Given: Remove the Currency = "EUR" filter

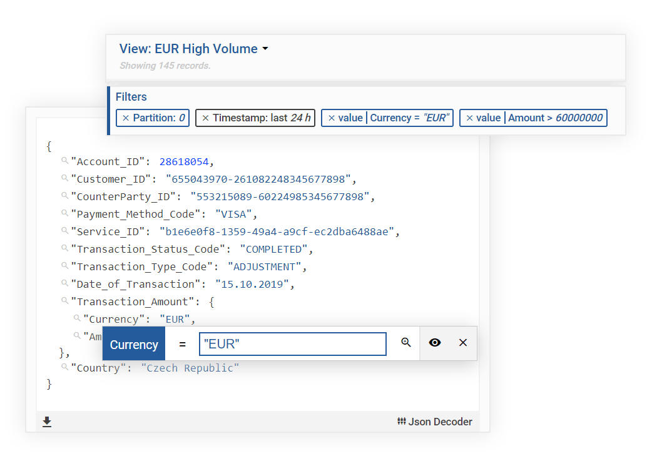Looking at the screenshot, I should point(332,118).
